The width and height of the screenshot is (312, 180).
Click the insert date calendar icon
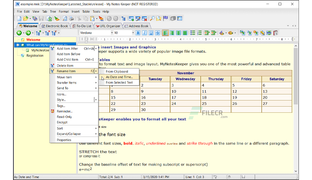pyautogui.click(x=275, y=33)
